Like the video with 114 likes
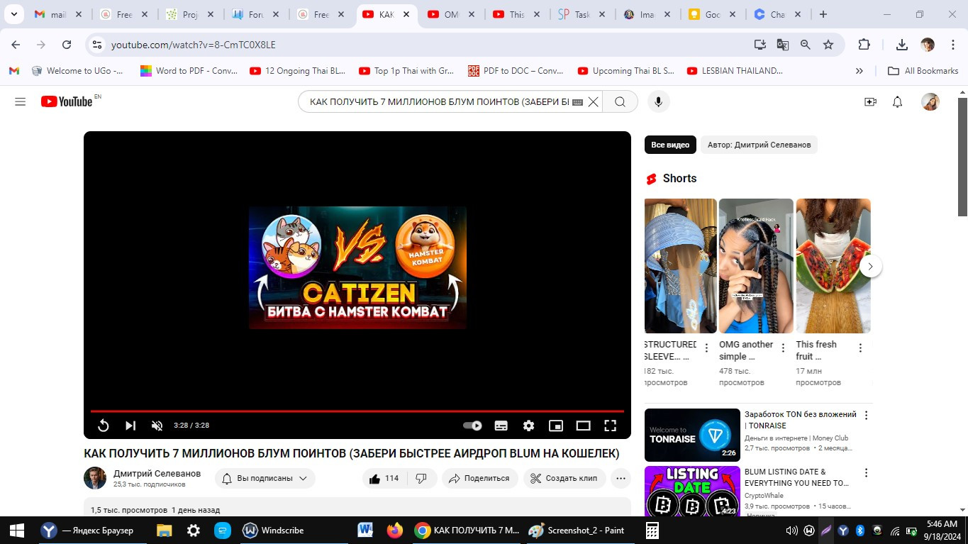Screen dimensions: 968x544 click(384, 478)
